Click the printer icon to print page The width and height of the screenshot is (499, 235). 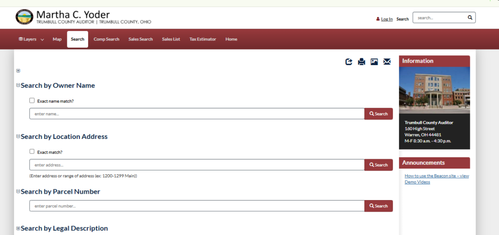[x=362, y=62]
